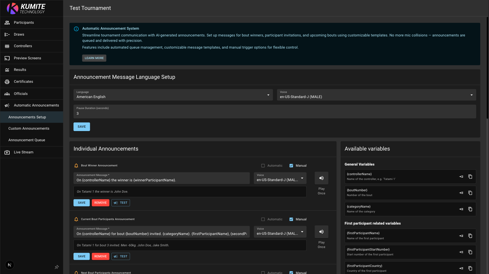
Task: Click the Pause Duration input field
Action: (274, 113)
